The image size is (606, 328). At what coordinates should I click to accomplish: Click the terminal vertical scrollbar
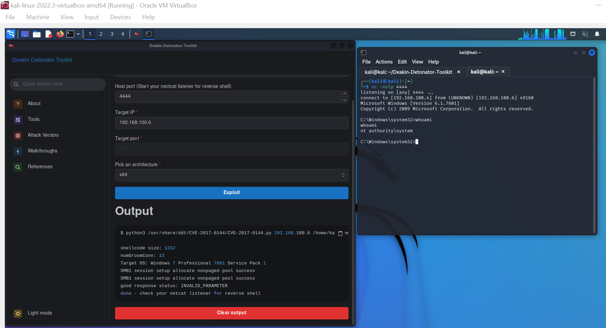point(594,155)
